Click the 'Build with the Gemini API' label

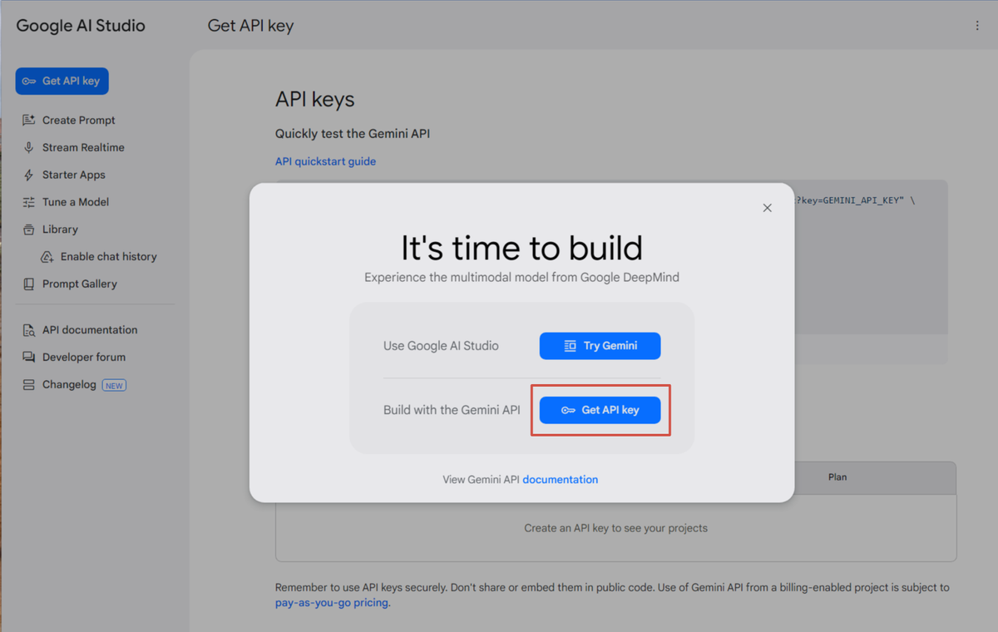pyautogui.click(x=452, y=410)
